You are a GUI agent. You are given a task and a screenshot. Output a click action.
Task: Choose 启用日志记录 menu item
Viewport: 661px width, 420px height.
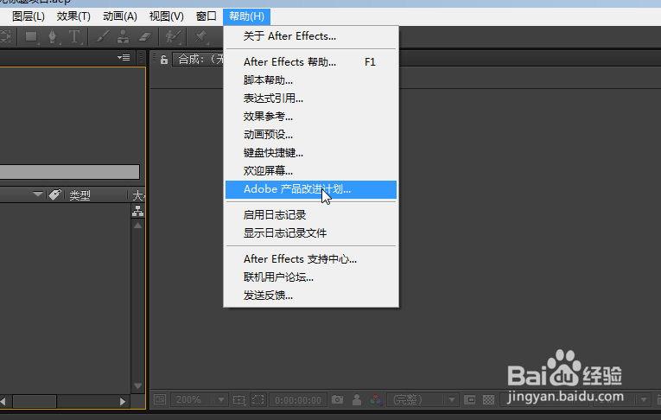[x=311, y=215]
